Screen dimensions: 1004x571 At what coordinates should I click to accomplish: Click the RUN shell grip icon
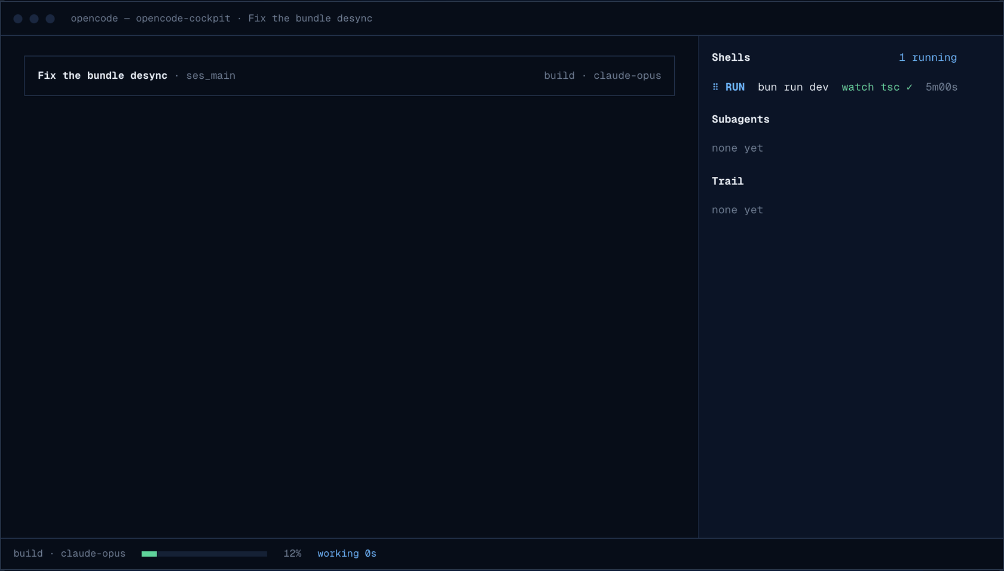tap(715, 87)
